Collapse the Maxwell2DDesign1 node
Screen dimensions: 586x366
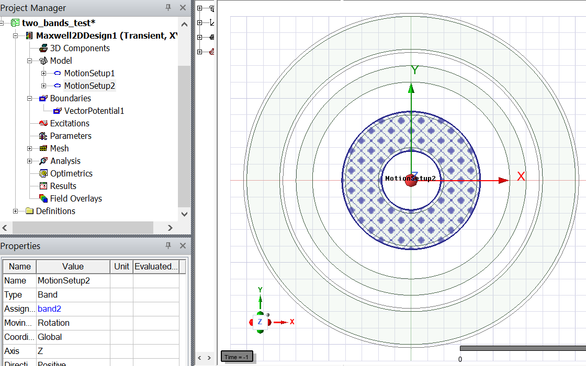click(x=15, y=36)
